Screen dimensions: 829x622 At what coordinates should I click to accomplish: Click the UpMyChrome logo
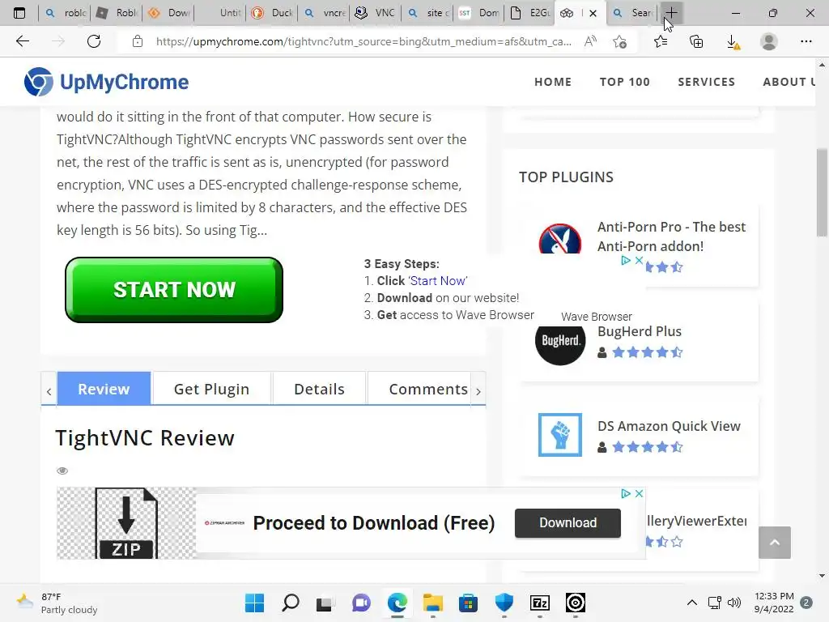click(106, 82)
